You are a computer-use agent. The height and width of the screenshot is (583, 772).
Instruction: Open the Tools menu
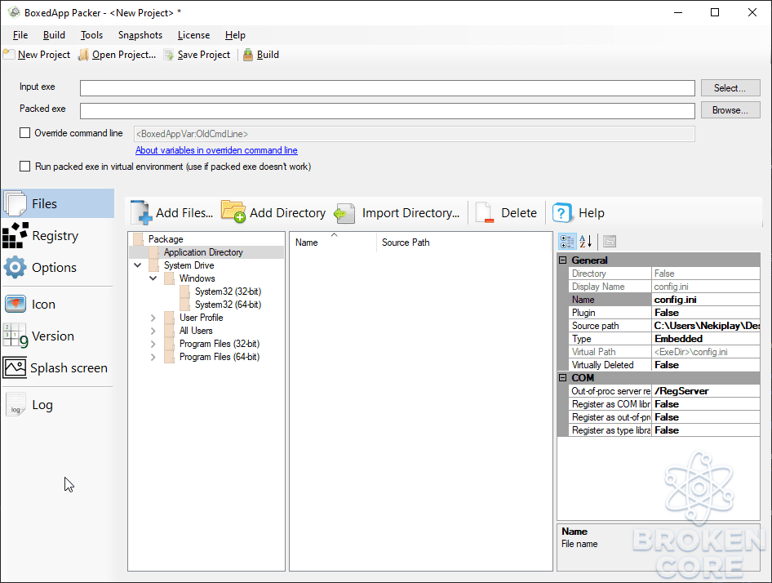91,35
